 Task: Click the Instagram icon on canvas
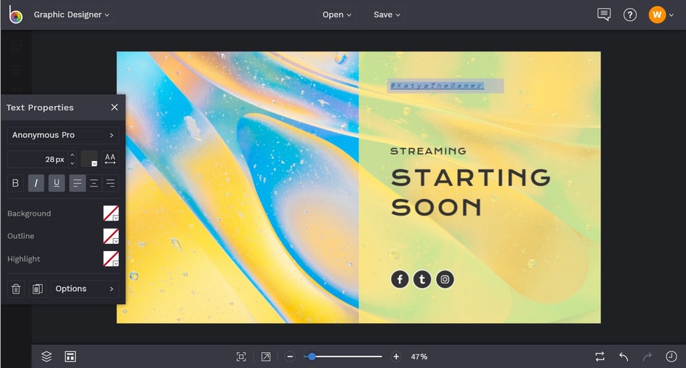[x=445, y=279]
